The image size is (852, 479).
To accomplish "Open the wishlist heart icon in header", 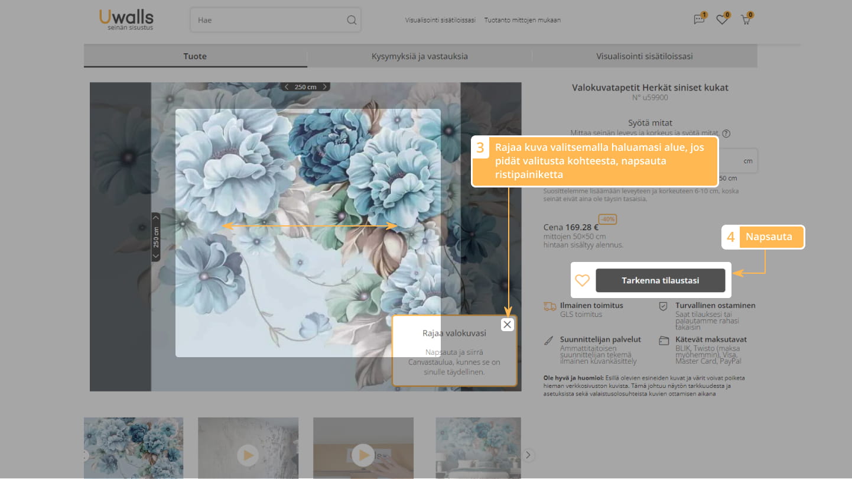I will 721,20.
